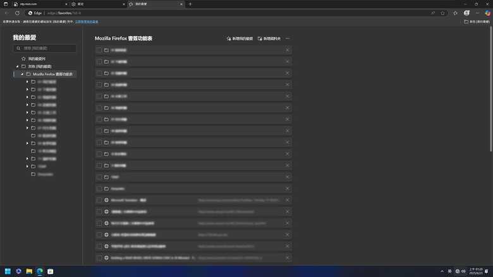Click the 立即管理我的最愛 link
493x277 pixels.
(87, 21)
